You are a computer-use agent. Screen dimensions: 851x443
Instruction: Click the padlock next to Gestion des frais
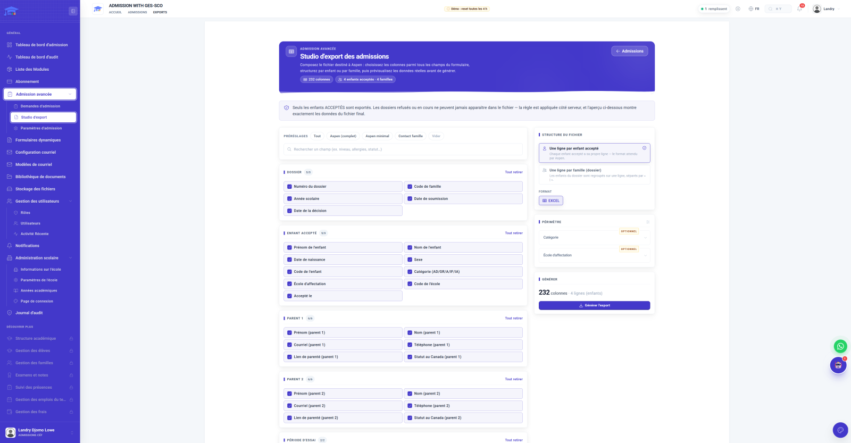[71, 412]
